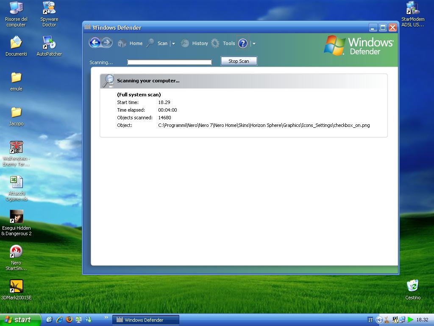
Task: Launch Firefox from Quick Launch
Action: pos(69,320)
